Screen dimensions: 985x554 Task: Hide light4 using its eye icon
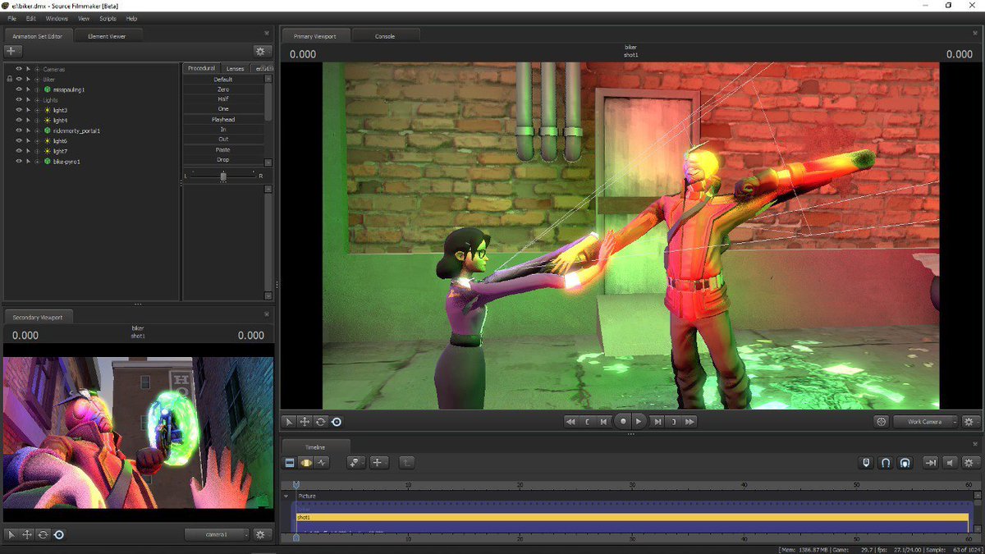(x=19, y=121)
